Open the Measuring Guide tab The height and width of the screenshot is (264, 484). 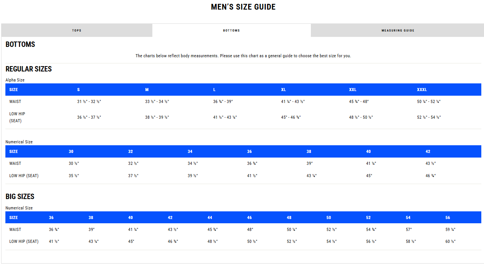click(x=397, y=30)
